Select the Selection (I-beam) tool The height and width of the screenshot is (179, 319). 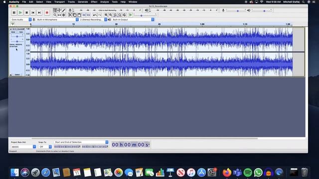(x=55, y=10)
